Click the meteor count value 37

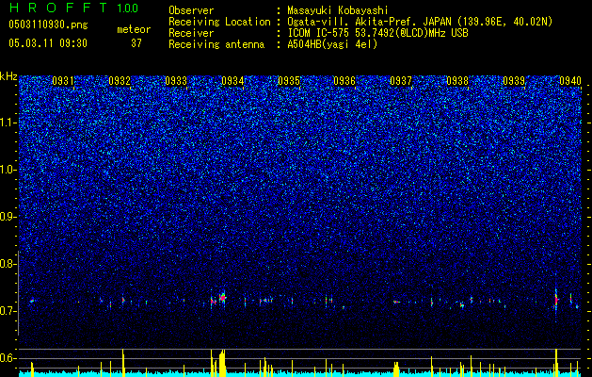[x=136, y=43]
